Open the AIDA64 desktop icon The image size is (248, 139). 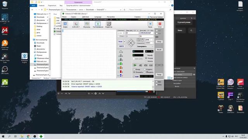[x=5, y=31]
